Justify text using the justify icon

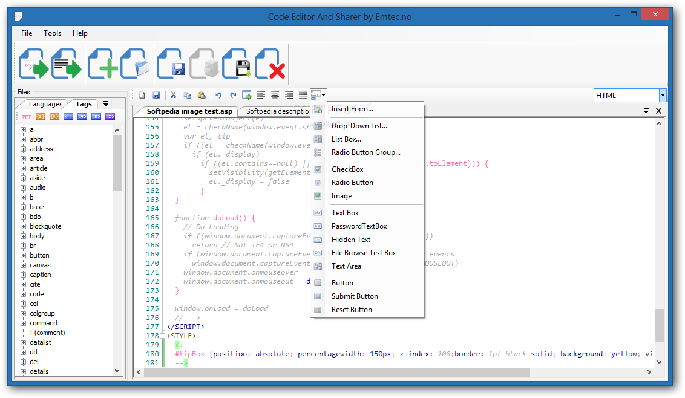[303, 95]
